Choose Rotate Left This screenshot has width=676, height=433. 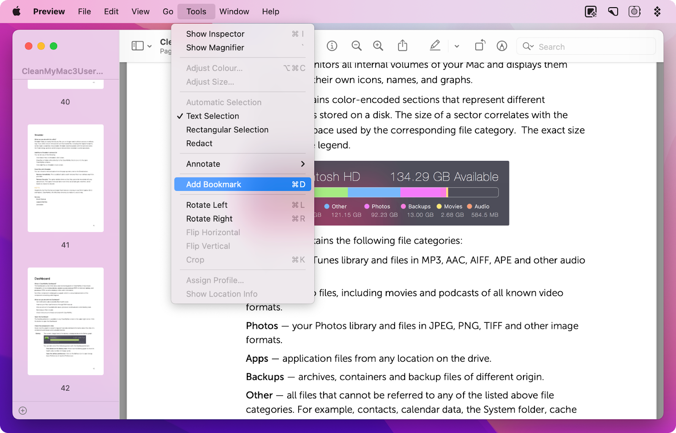click(x=243, y=205)
